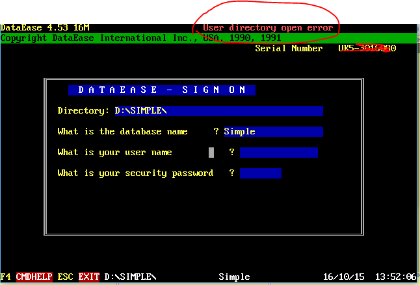Click the database name field containing Simple
420x285 pixels.
click(x=274, y=132)
